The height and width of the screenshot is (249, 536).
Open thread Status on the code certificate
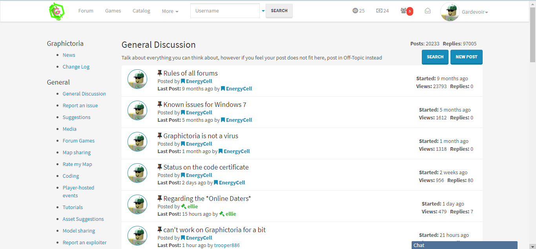[206, 167]
